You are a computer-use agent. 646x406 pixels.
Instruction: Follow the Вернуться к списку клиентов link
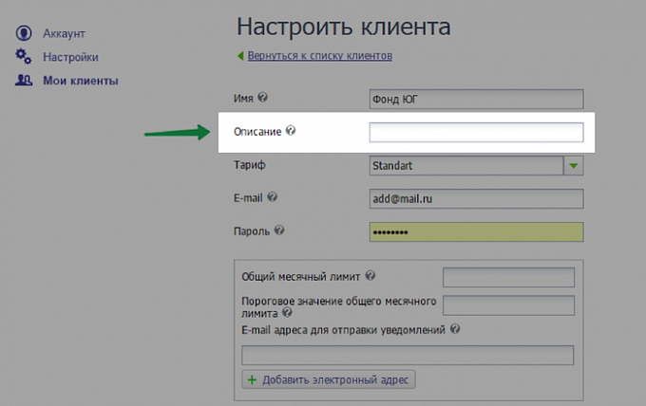tap(320, 56)
